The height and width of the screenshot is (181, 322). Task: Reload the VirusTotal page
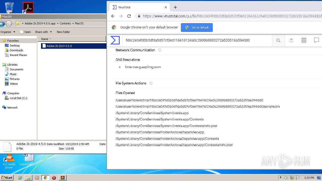129,16
